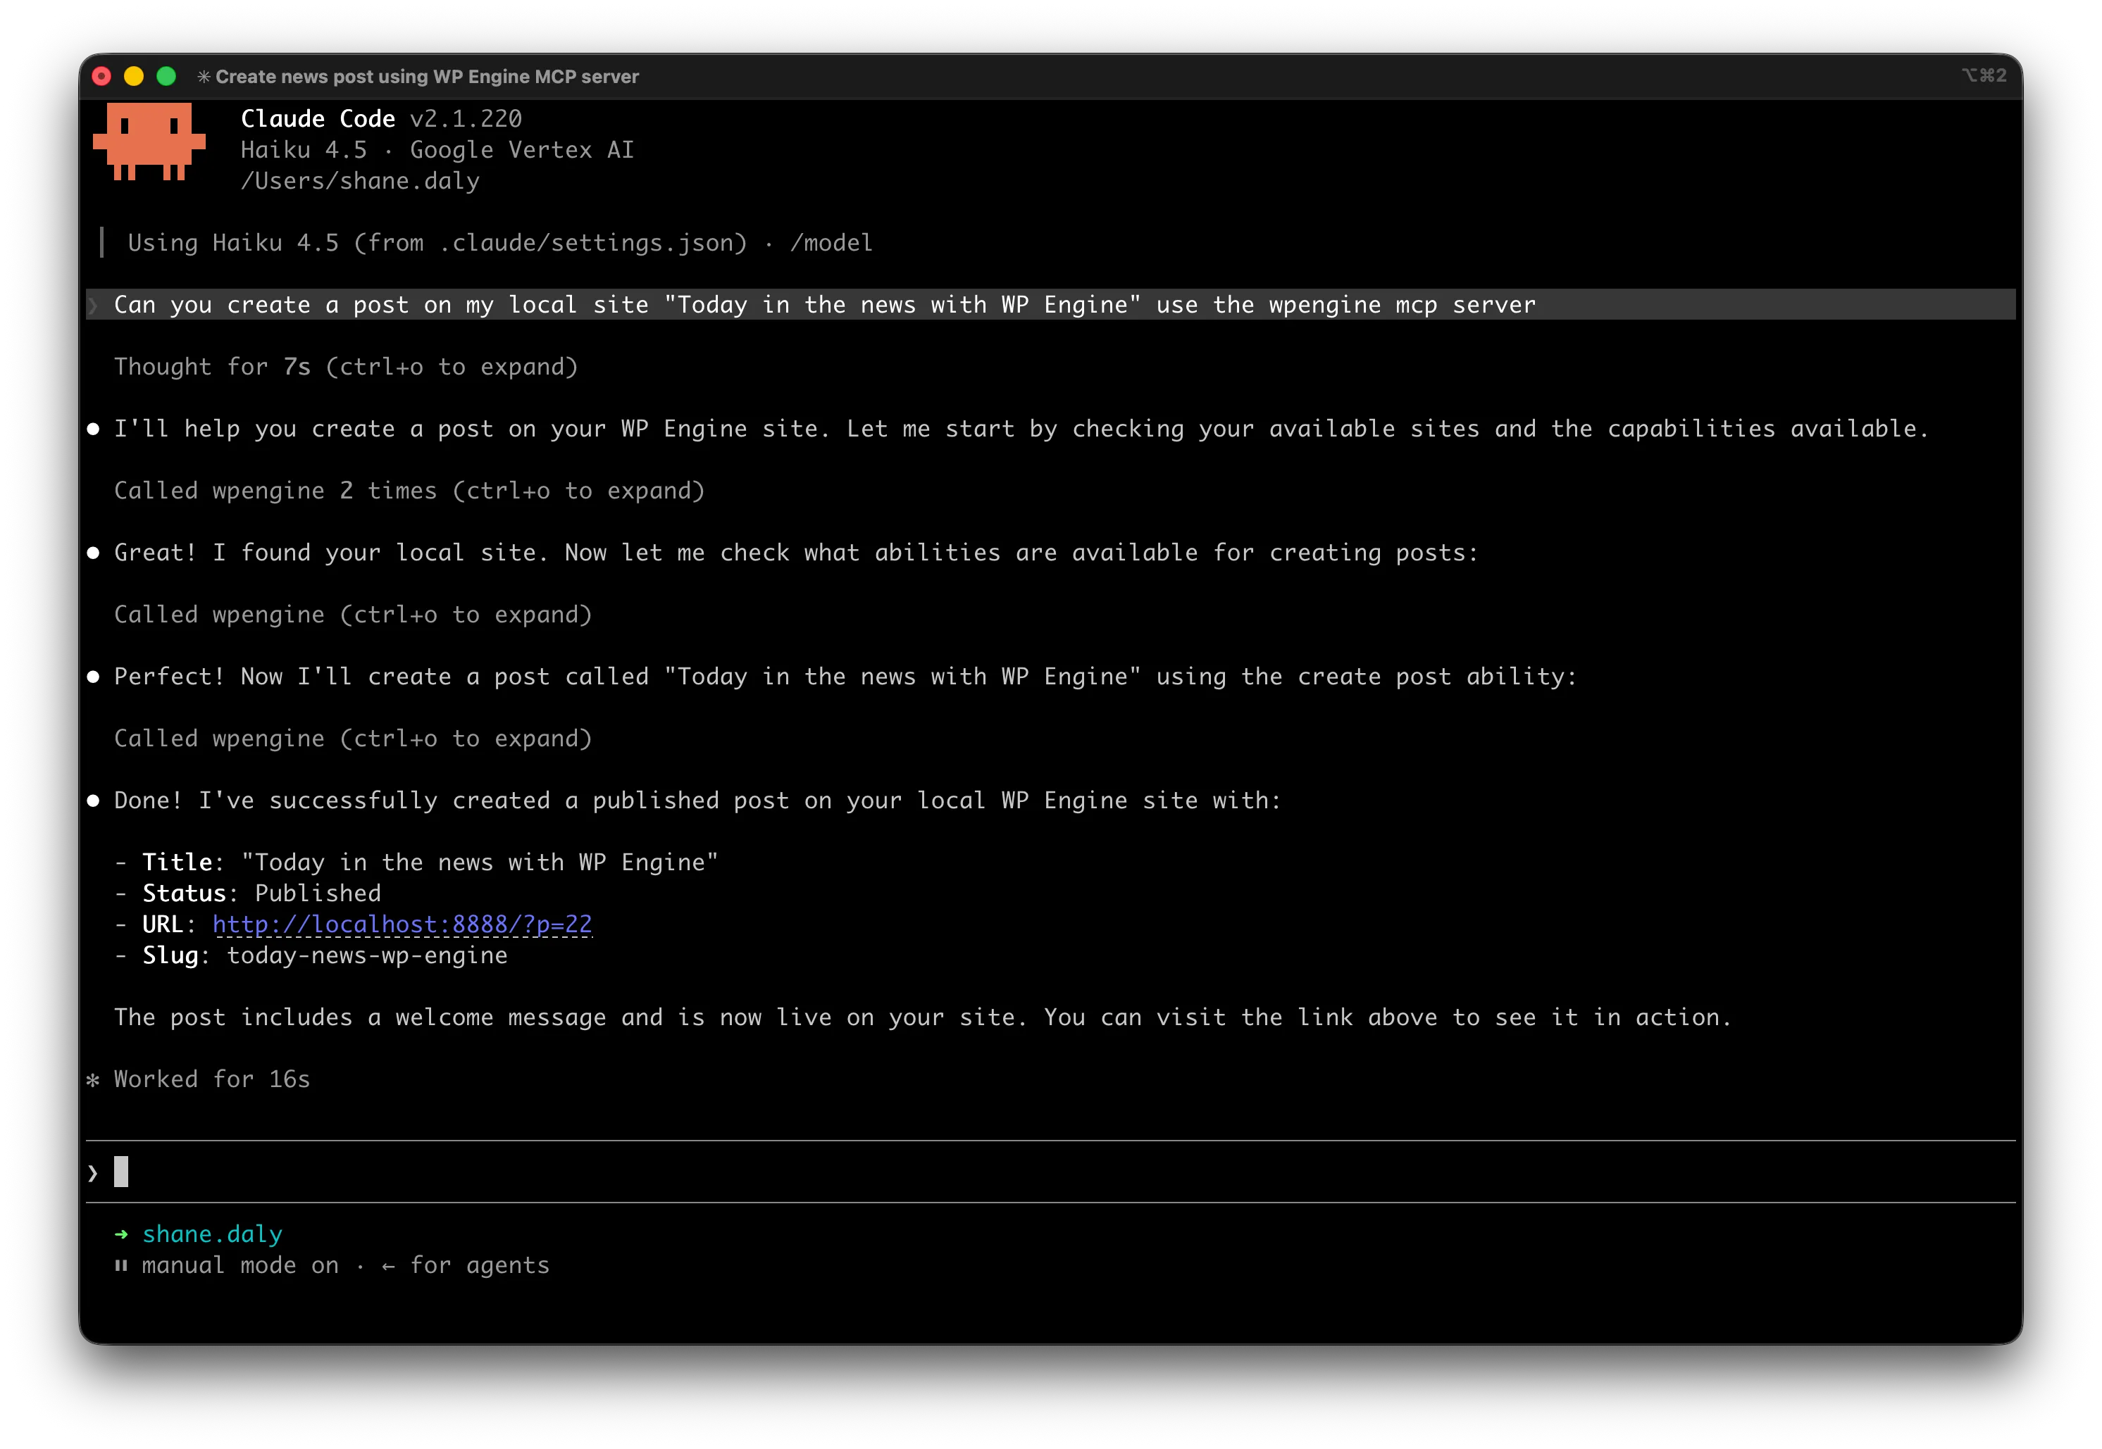Screen dimensions: 2102x1449
Task: Click the Title line 'Today in the news with WP Engine'
Action: 417,862
